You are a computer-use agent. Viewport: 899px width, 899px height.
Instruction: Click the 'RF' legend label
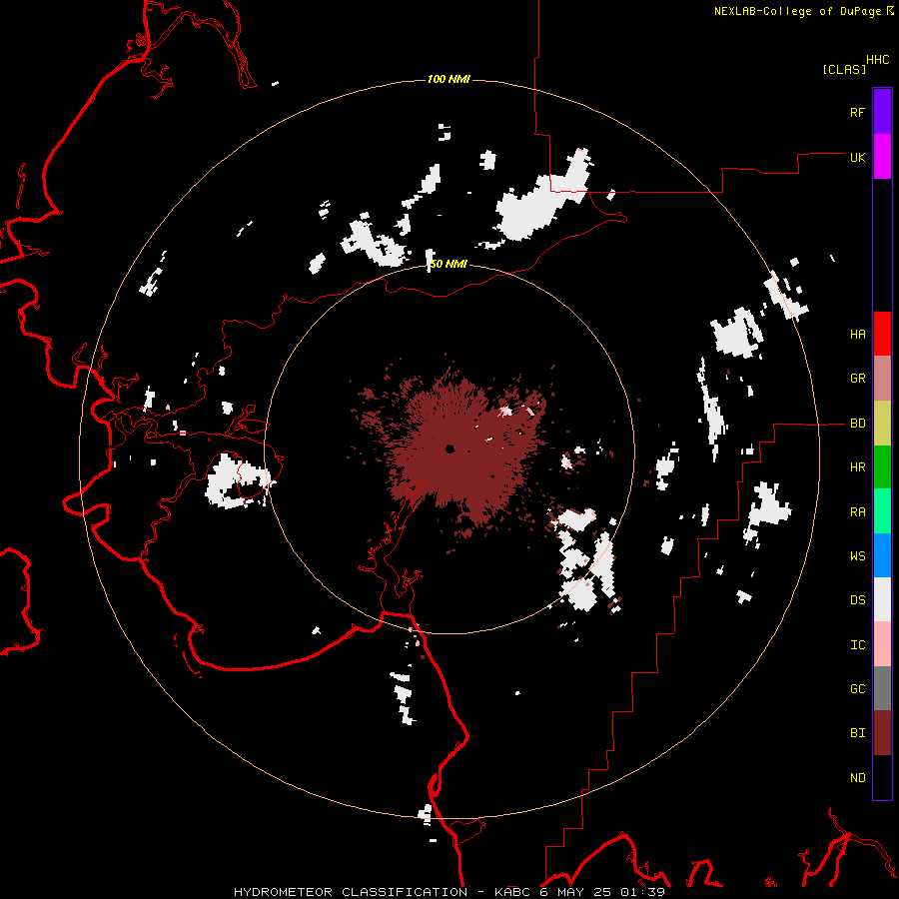[857, 112]
